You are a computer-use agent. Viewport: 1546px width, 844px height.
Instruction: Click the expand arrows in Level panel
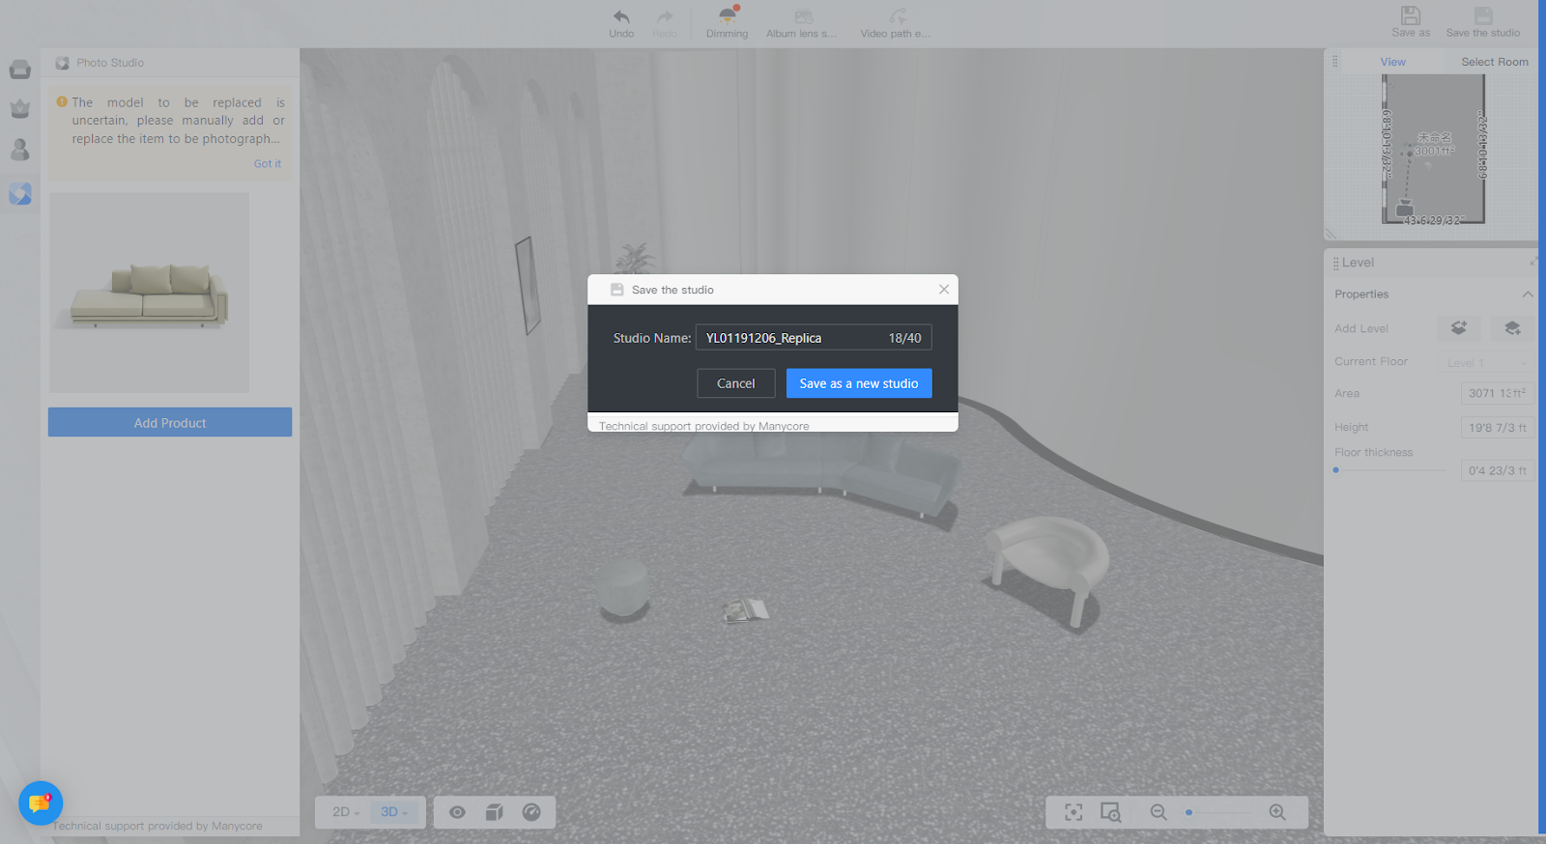1533,261
